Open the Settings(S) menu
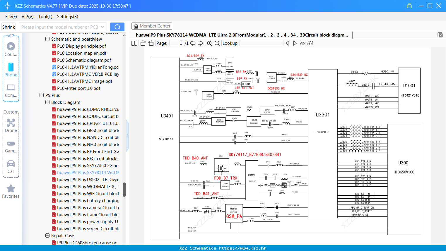 coord(68,17)
